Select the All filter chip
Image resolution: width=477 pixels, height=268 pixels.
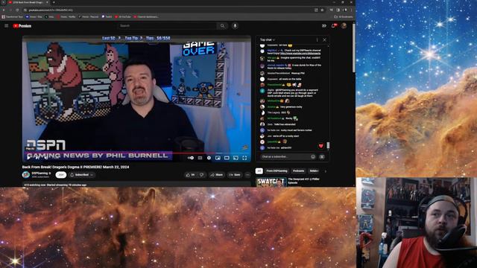259,171
